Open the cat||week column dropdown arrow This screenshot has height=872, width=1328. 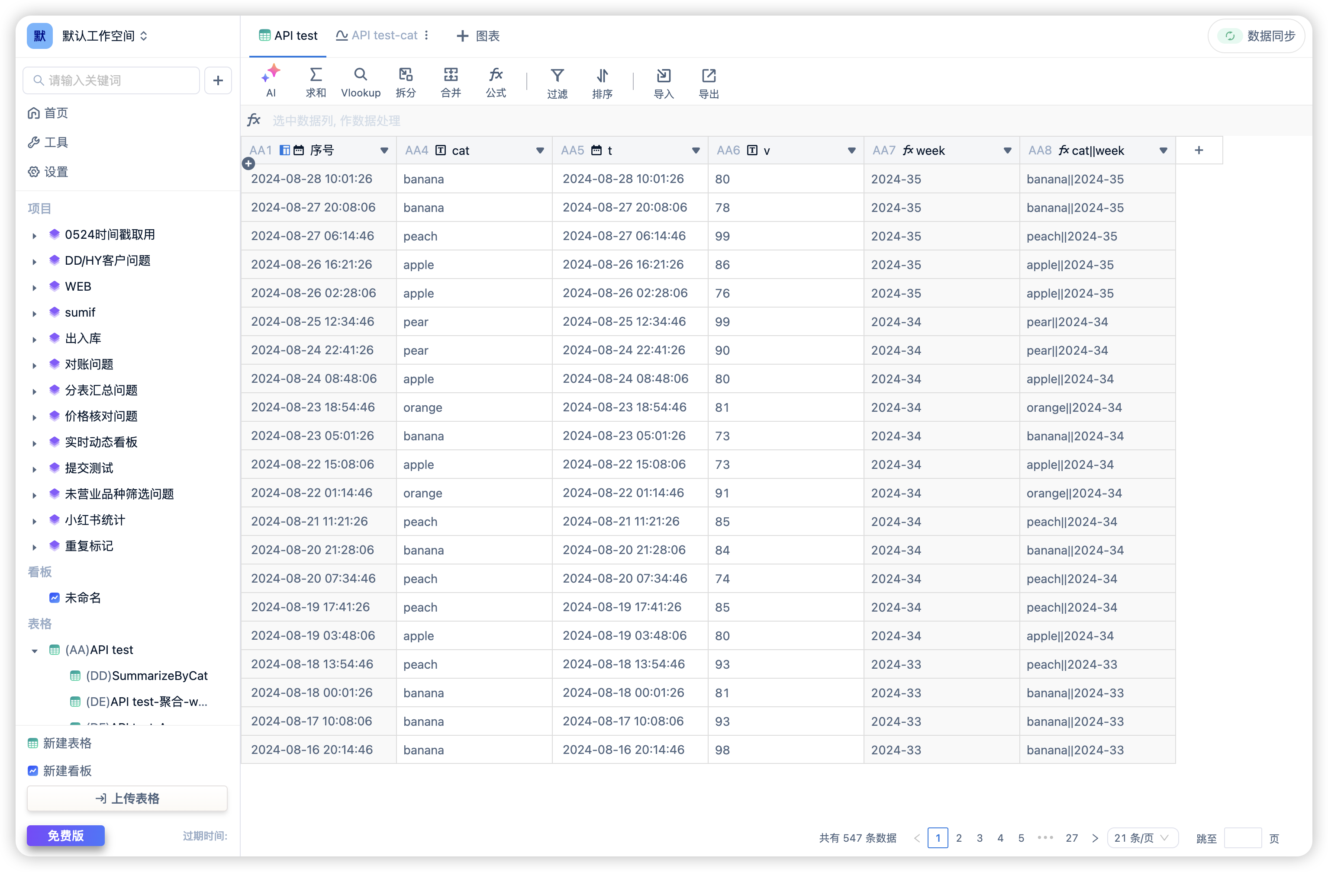[x=1164, y=151]
